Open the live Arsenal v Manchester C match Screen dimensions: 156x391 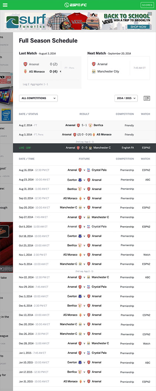coord(84,148)
